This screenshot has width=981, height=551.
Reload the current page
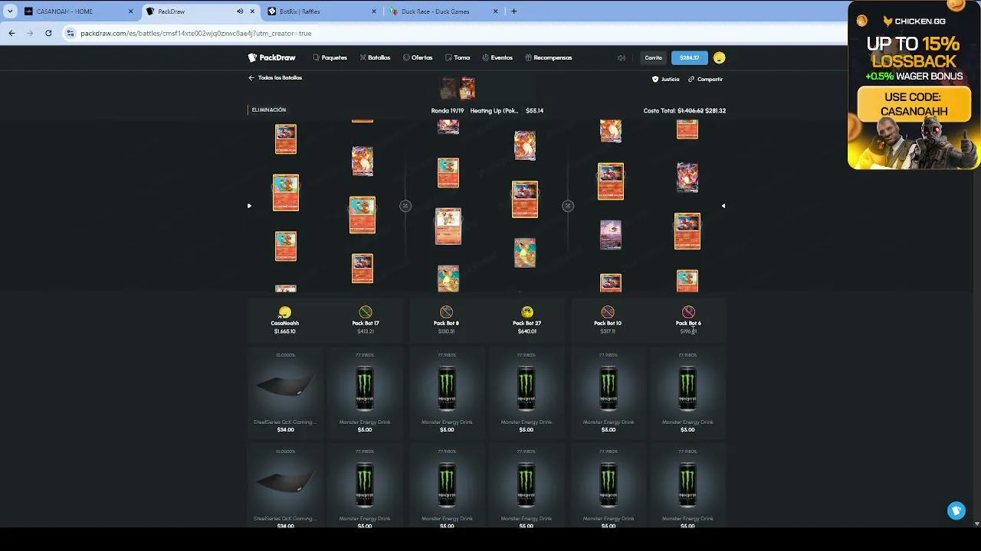[48, 33]
